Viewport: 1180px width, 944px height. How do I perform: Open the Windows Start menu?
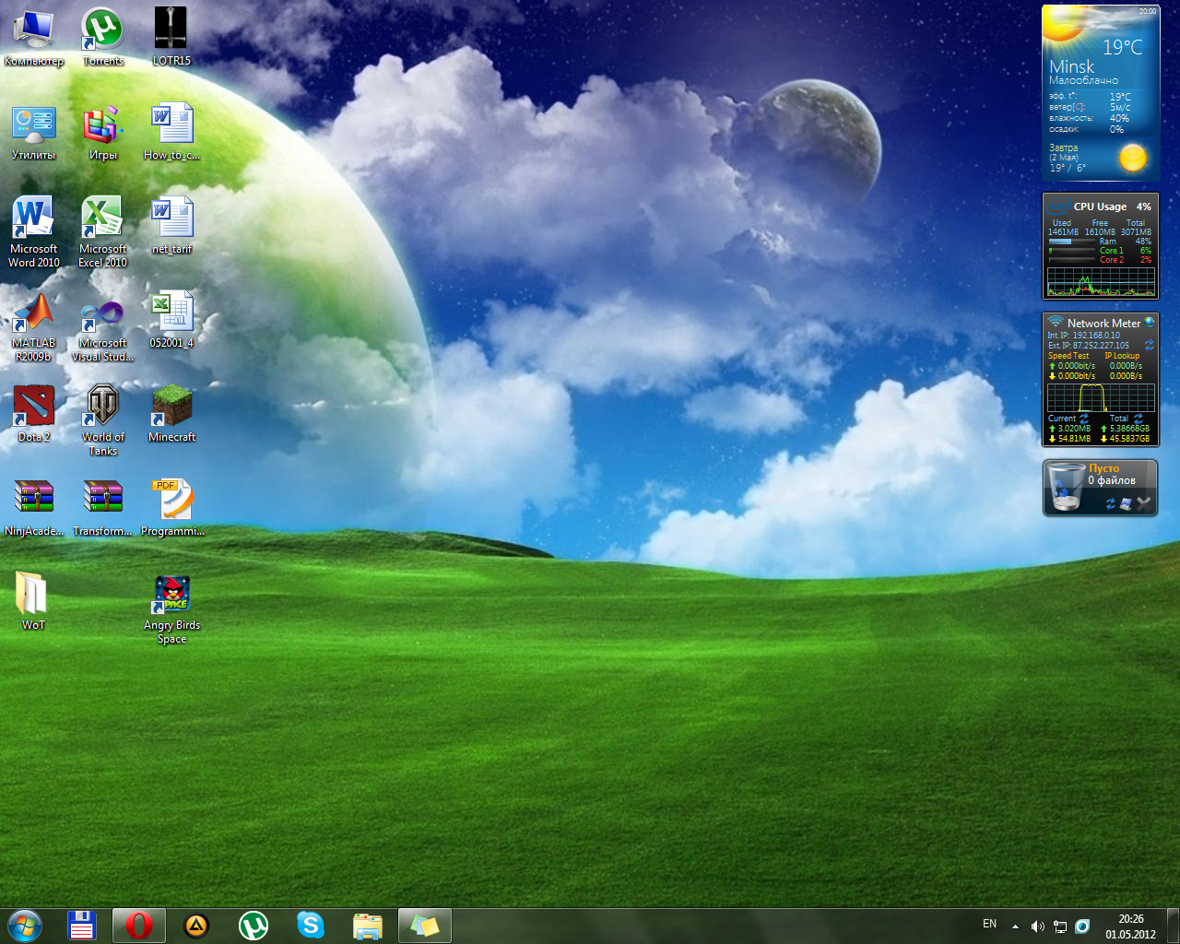[25, 925]
